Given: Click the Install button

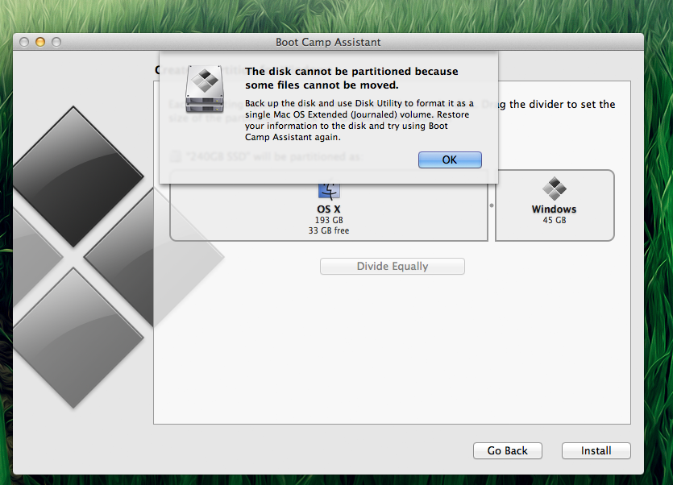Looking at the screenshot, I should click(x=596, y=450).
